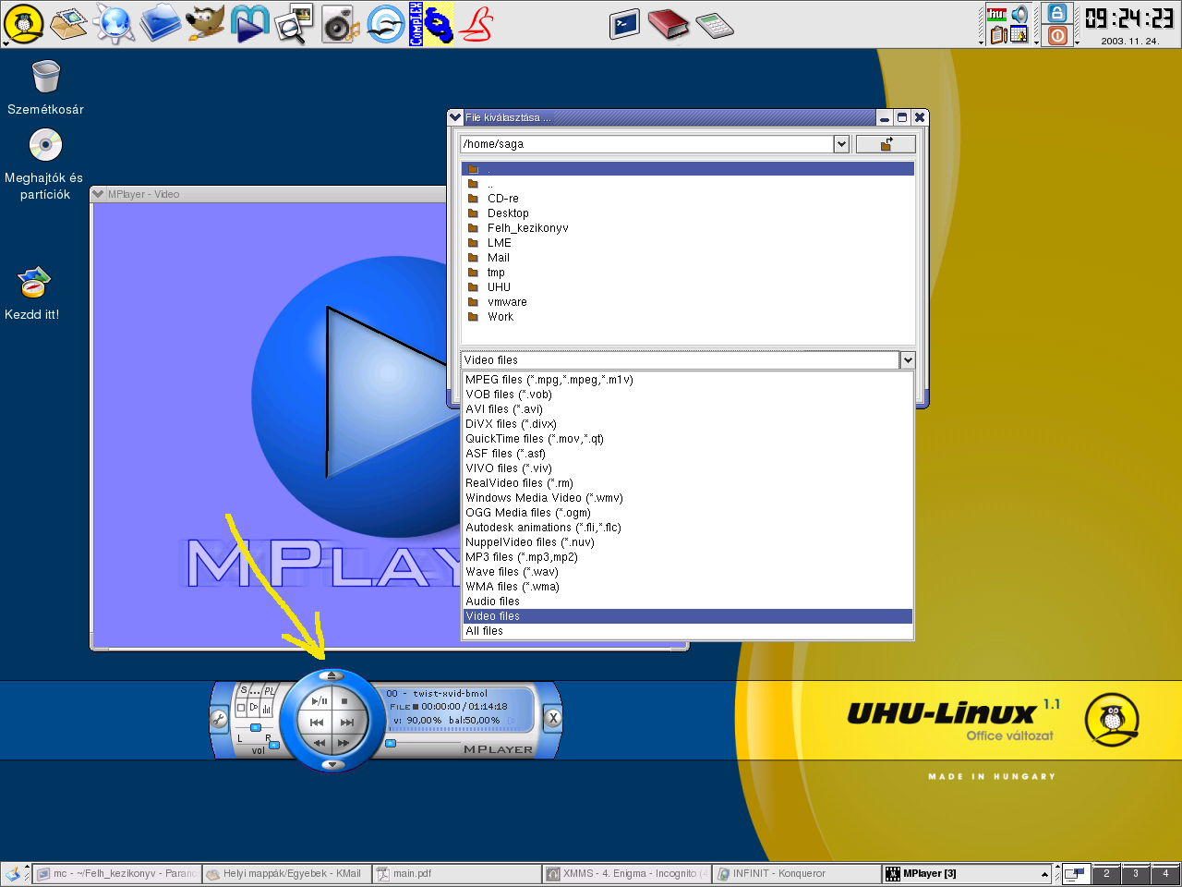1182x887 pixels.
Task: Switch to the main.pdf taskbar entry
Action: pos(457,873)
